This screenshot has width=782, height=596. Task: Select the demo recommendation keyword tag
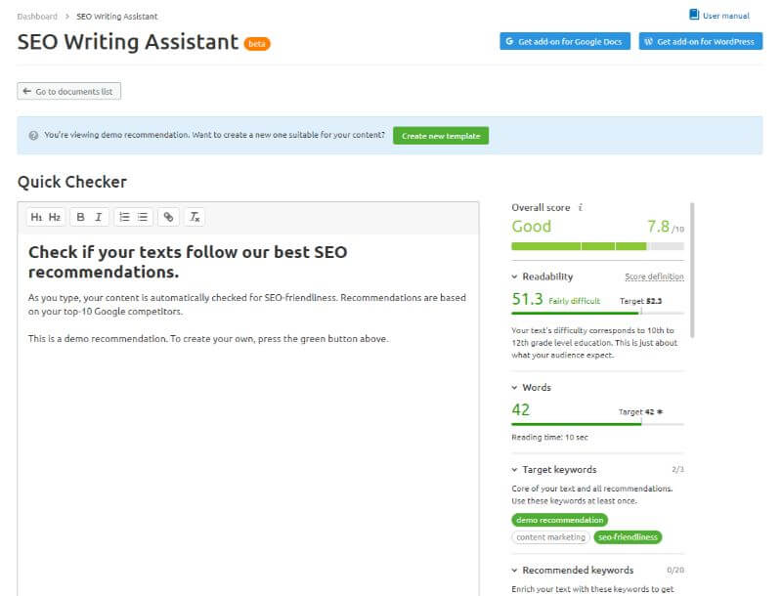558,520
